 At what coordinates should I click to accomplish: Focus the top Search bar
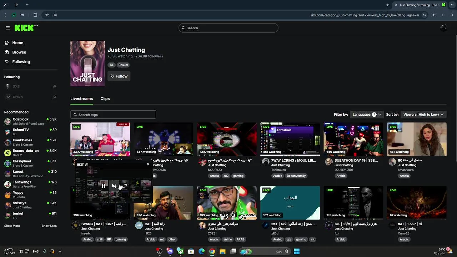(228, 28)
